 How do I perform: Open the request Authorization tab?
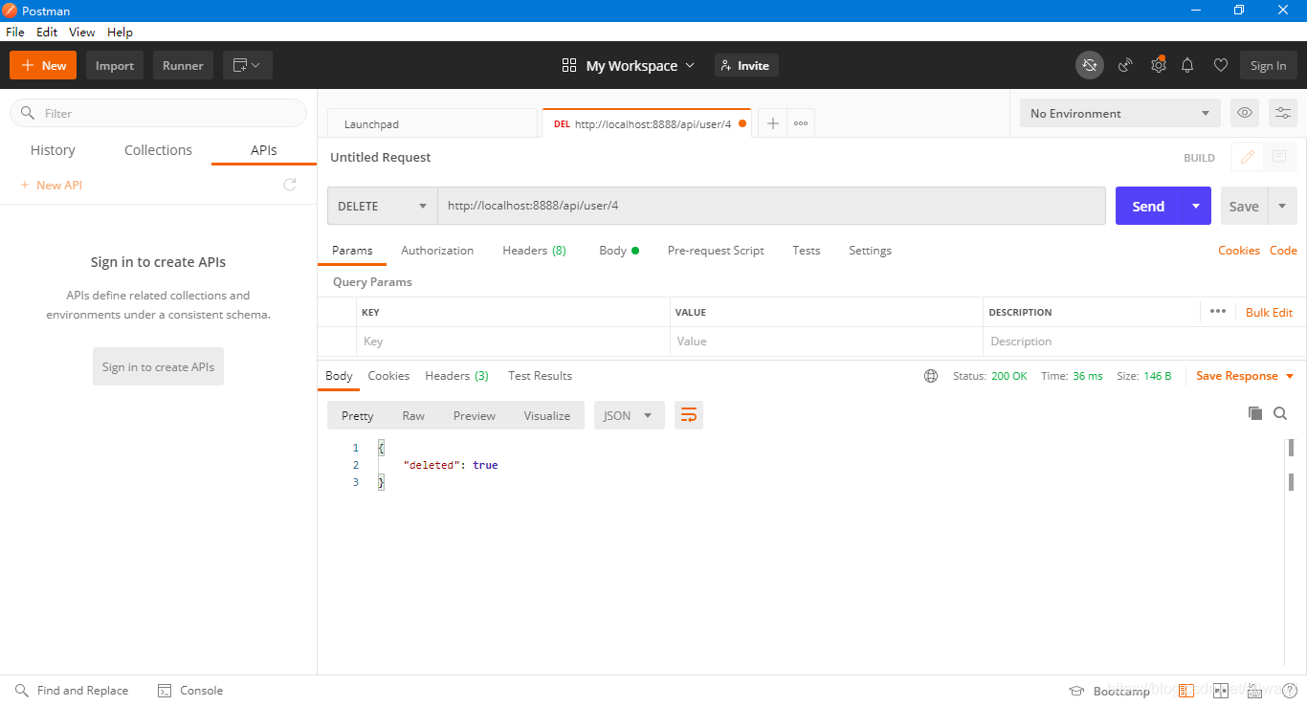[x=437, y=251]
